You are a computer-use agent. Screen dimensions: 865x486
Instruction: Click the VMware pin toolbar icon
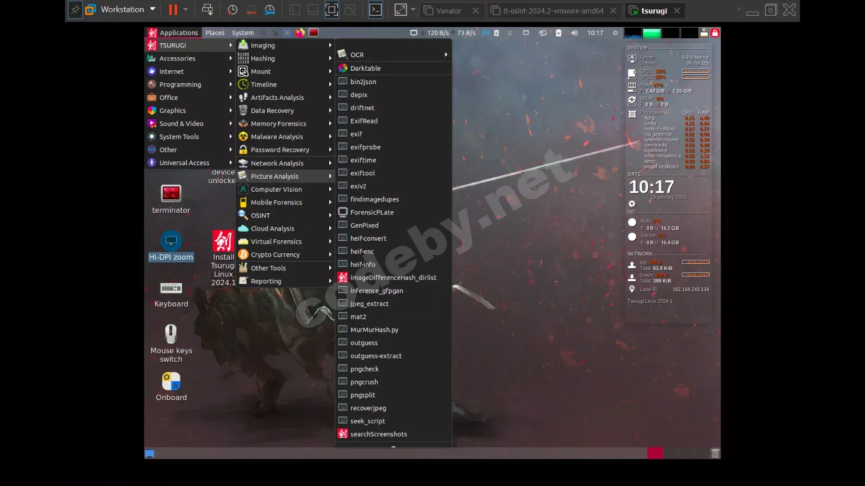(75, 10)
